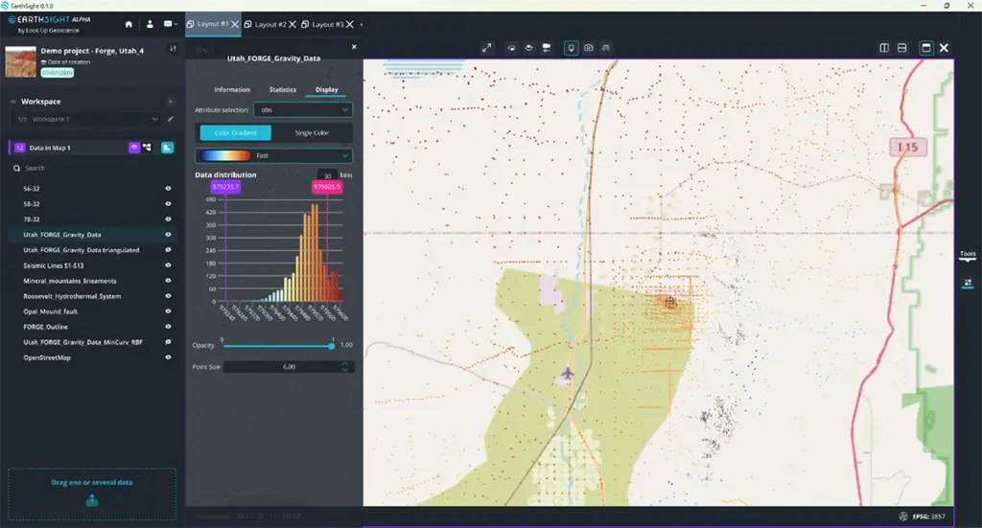Click the map legend settings icon
The height and width of the screenshot is (528, 982).
547,48
